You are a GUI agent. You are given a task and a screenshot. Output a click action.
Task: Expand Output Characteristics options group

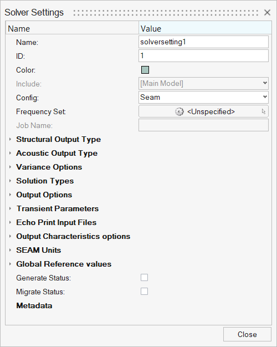(x=10, y=236)
